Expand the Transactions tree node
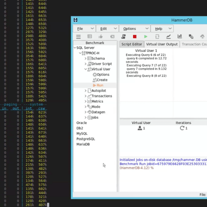Image resolution: width=207 pixels, height=207 pixels. [85, 96]
